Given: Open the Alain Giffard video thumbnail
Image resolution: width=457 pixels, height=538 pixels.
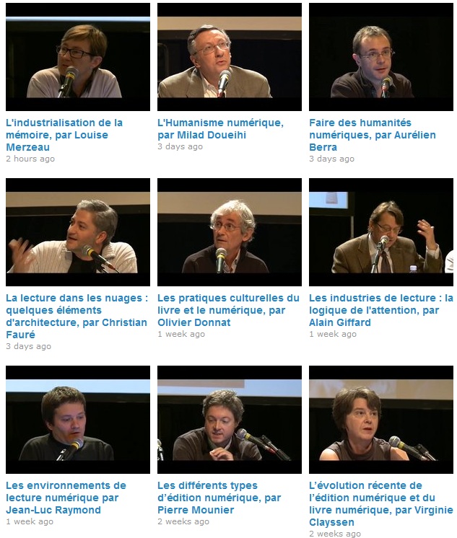Looking at the screenshot, I should click(x=381, y=232).
